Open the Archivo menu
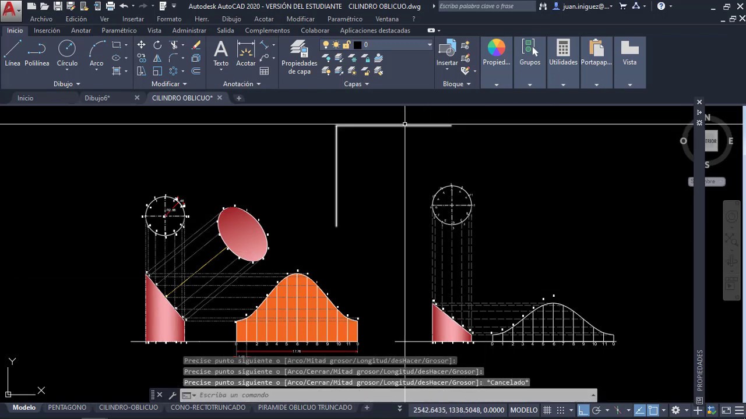 [x=41, y=19]
